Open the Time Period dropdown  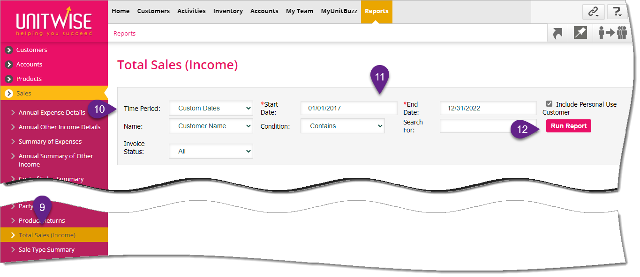tap(211, 108)
